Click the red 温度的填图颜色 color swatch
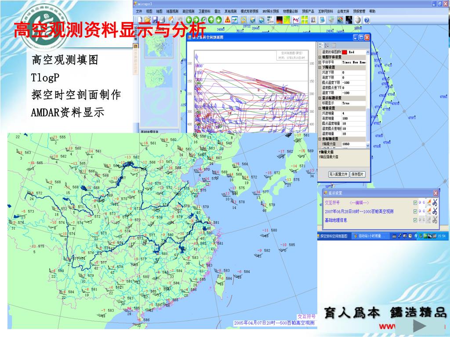The height and width of the screenshot is (337, 450). pos(345,52)
